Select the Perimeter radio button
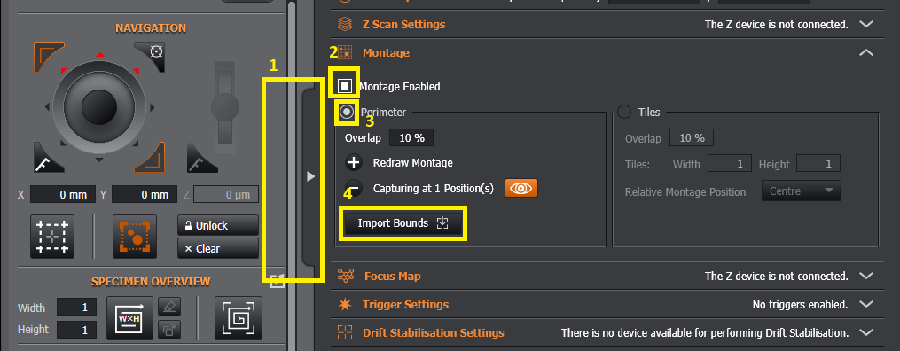Screen dimensions: 900x351 tap(346, 112)
